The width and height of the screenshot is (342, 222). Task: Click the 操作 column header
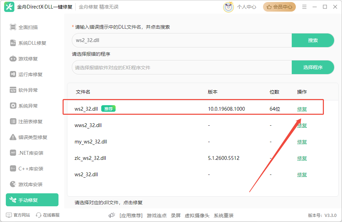pyautogui.click(x=302, y=92)
